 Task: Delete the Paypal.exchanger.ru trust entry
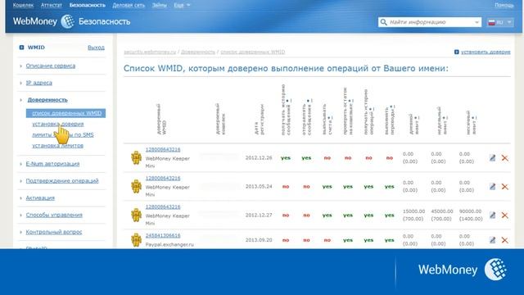click(x=504, y=240)
